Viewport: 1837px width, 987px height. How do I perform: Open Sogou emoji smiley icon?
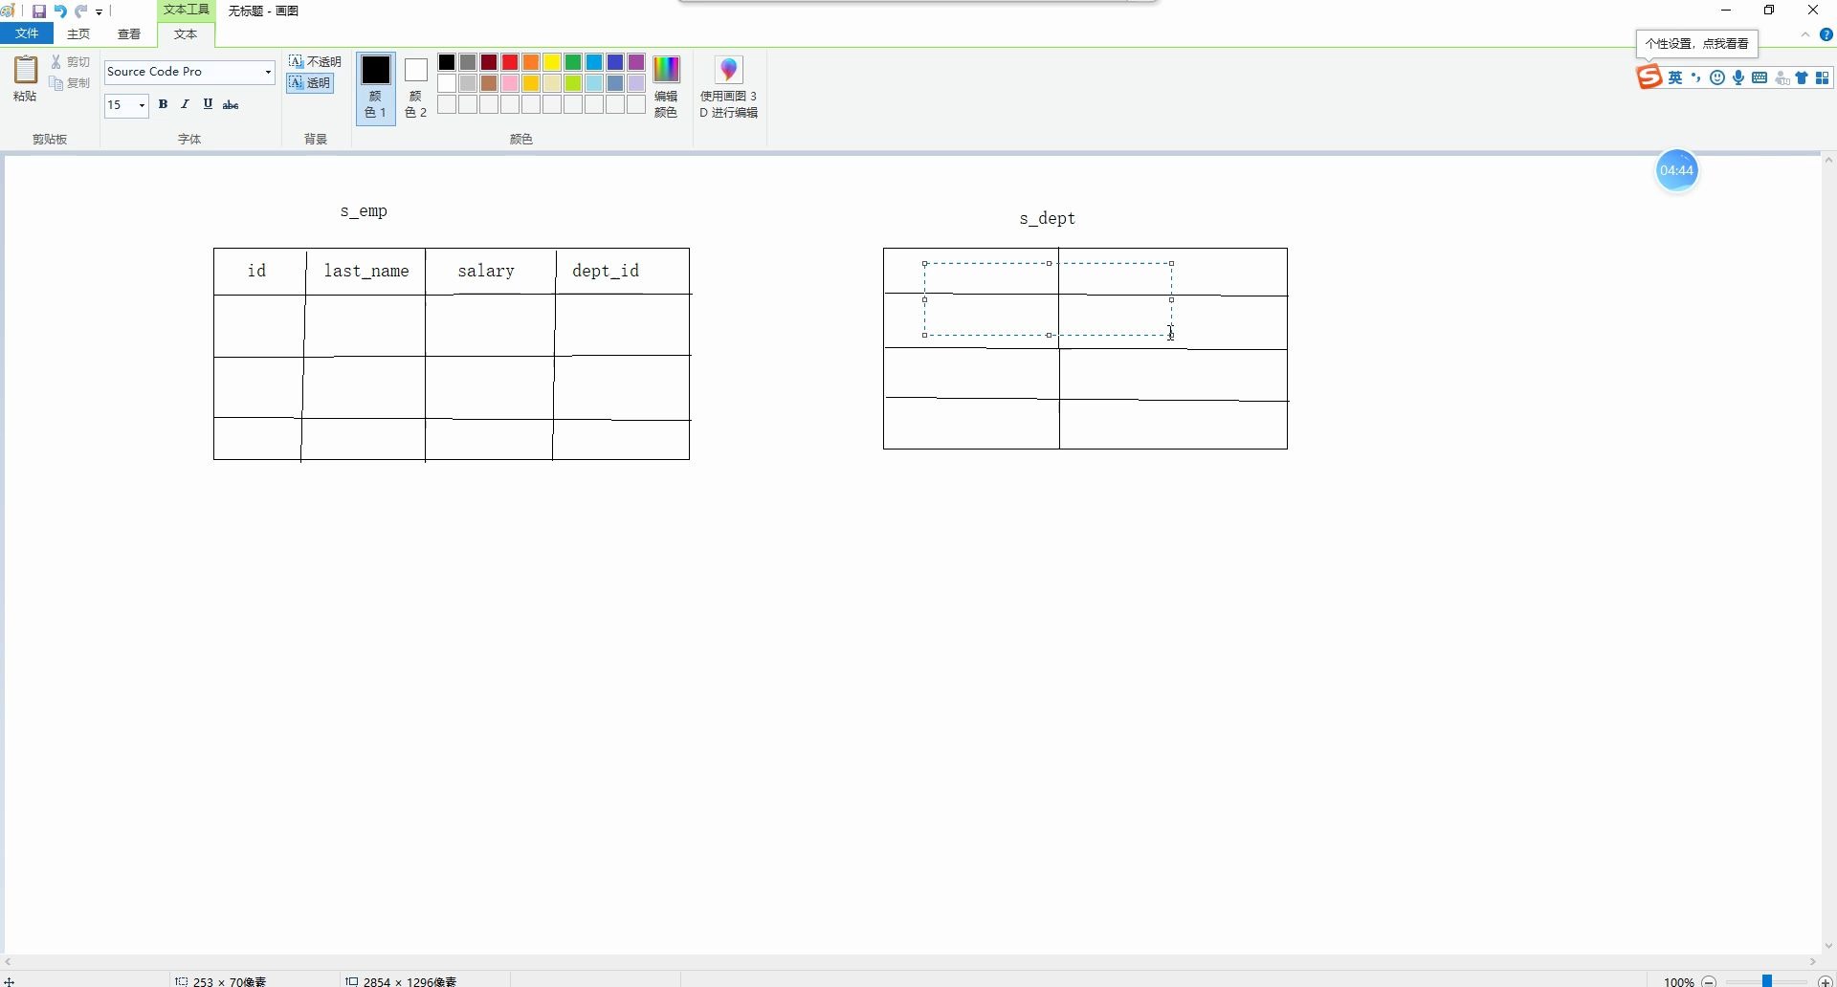click(x=1717, y=78)
